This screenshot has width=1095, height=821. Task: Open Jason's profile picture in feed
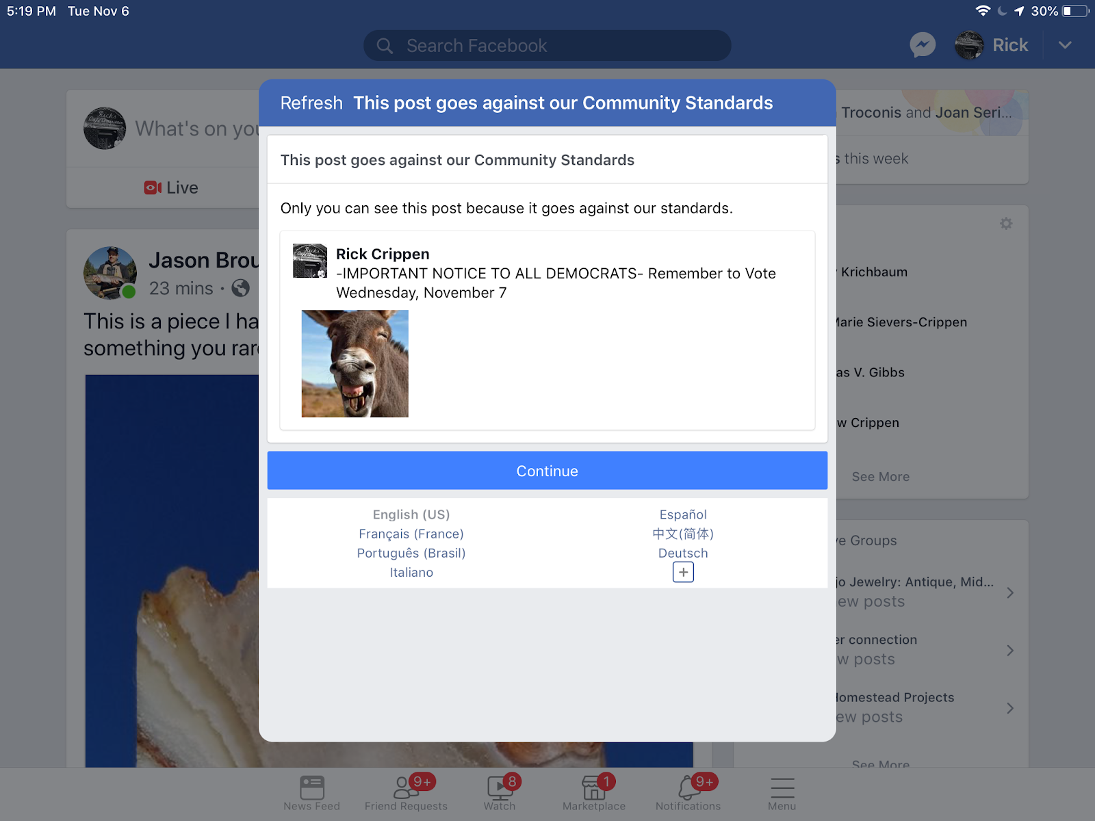(x=109, y=273)
